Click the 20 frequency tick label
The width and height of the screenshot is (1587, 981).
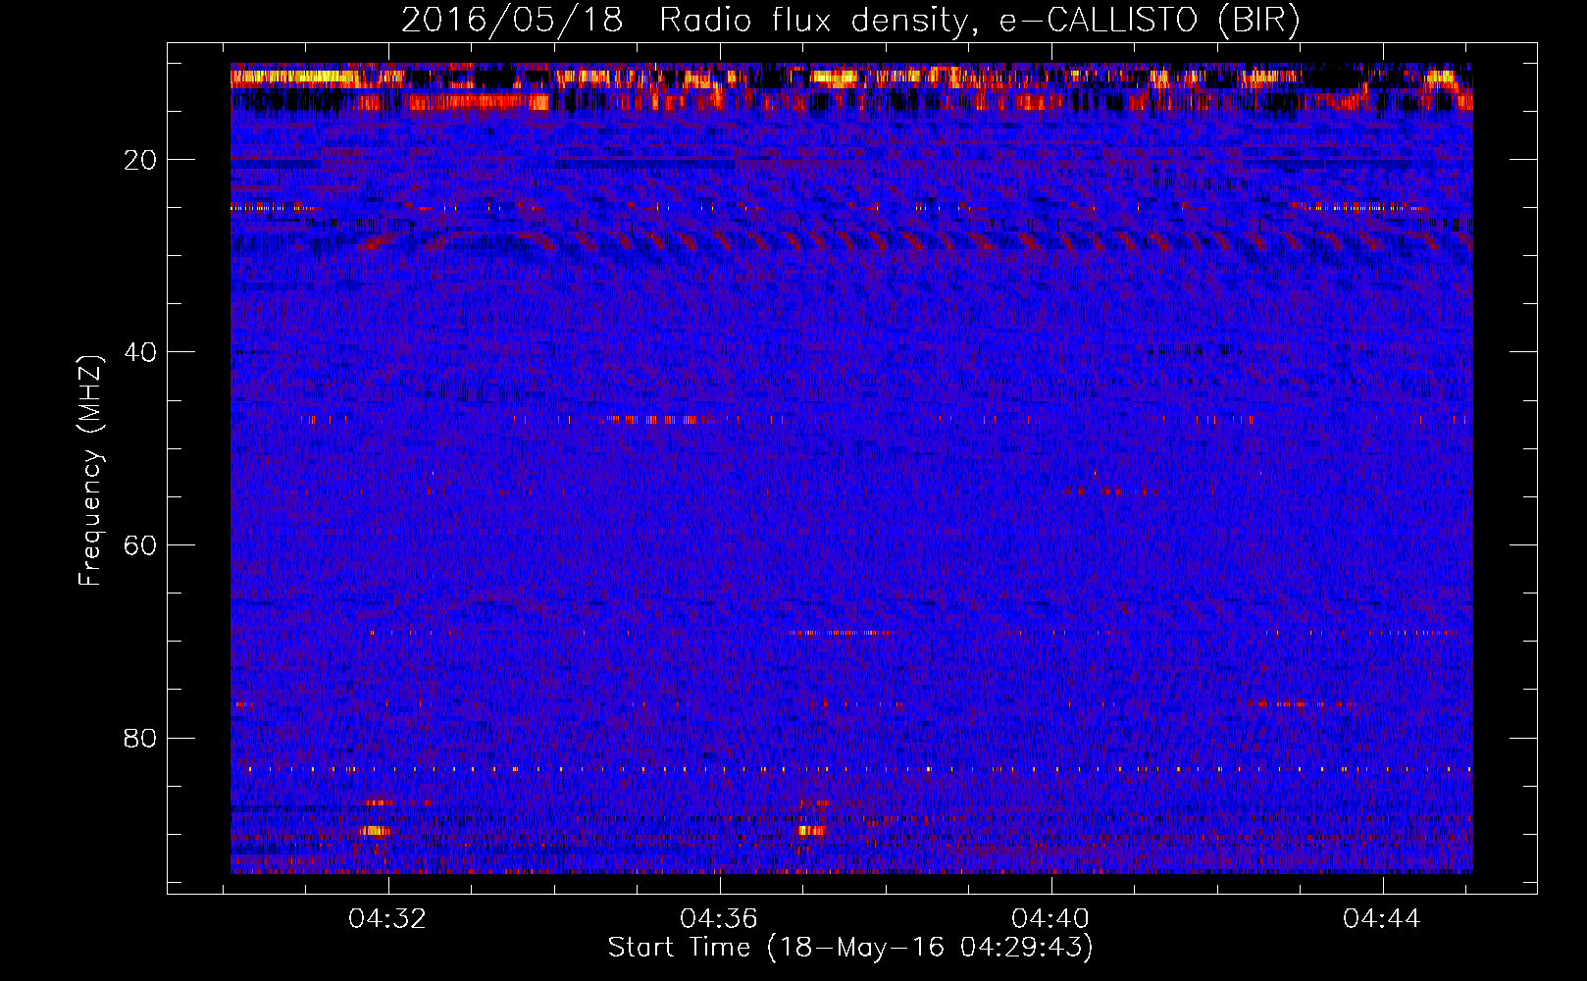pos(141,161)
